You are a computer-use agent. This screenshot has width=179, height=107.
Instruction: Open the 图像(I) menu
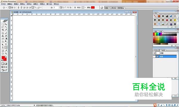[16, 4]
